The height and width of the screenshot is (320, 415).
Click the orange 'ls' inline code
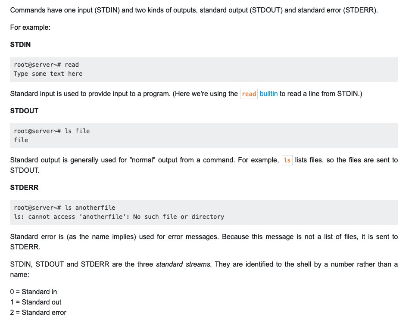click(287, 160)
